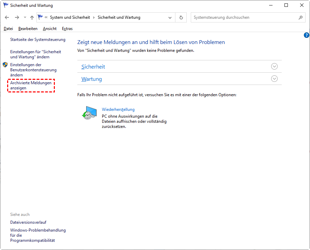Open the Wiederherstellung link

[x=118, y=109]
